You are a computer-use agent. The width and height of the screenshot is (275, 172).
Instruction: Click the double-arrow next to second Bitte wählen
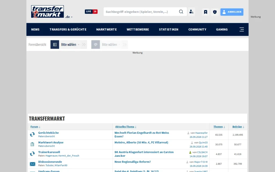click(x=125, y=45)
